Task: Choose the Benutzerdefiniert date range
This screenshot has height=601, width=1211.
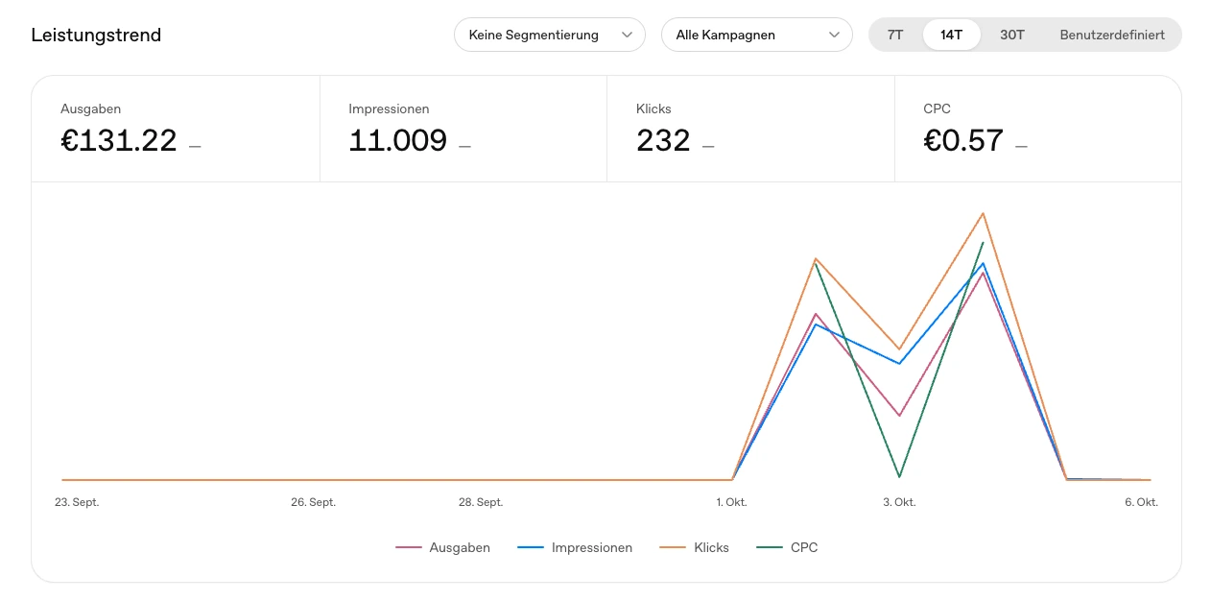Action: tap(1112, 35)
